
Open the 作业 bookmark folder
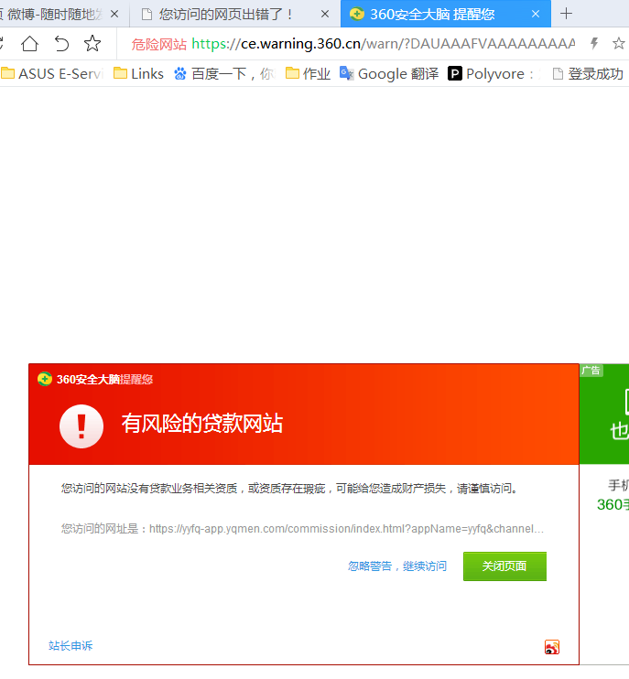pos(308,74)
